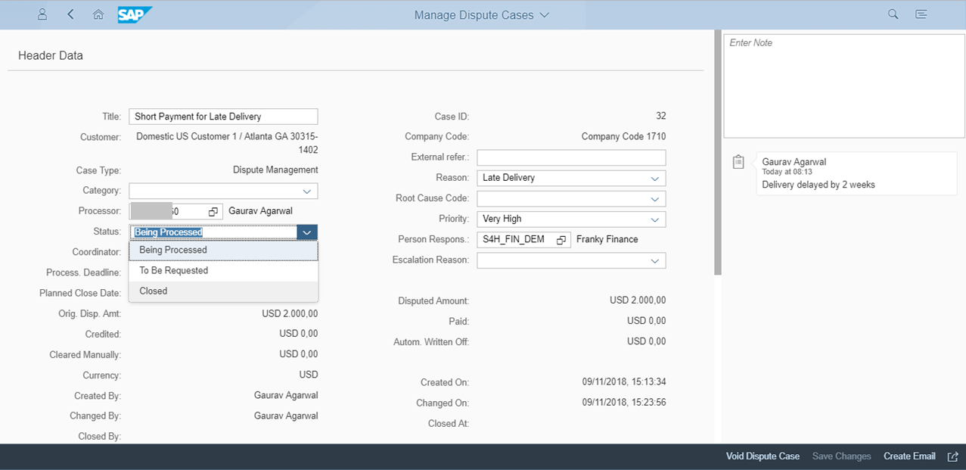Screen dimensions: 966x470
Task: Open the search magnifier icon
Action: (x=893, y=14)
